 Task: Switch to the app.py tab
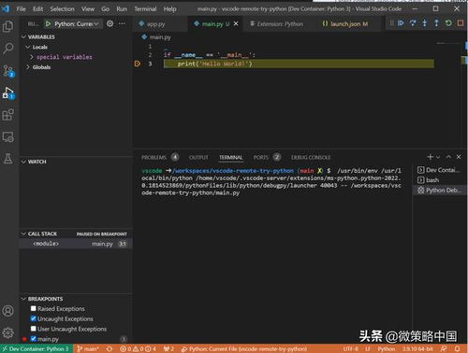point(156,23)
